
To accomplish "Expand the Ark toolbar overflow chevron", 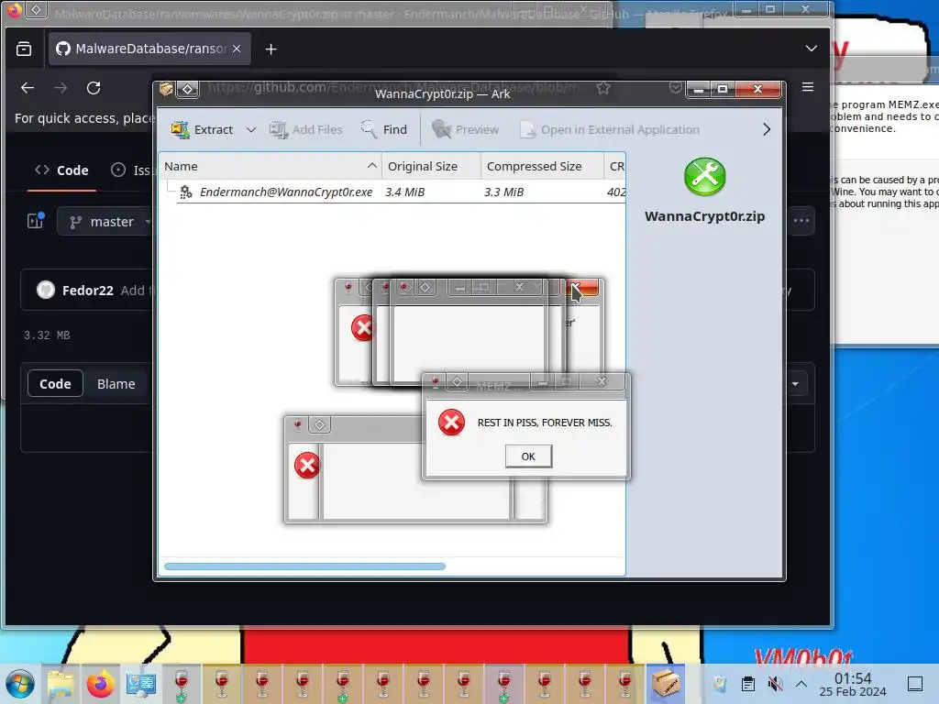I will coord(767,129).
